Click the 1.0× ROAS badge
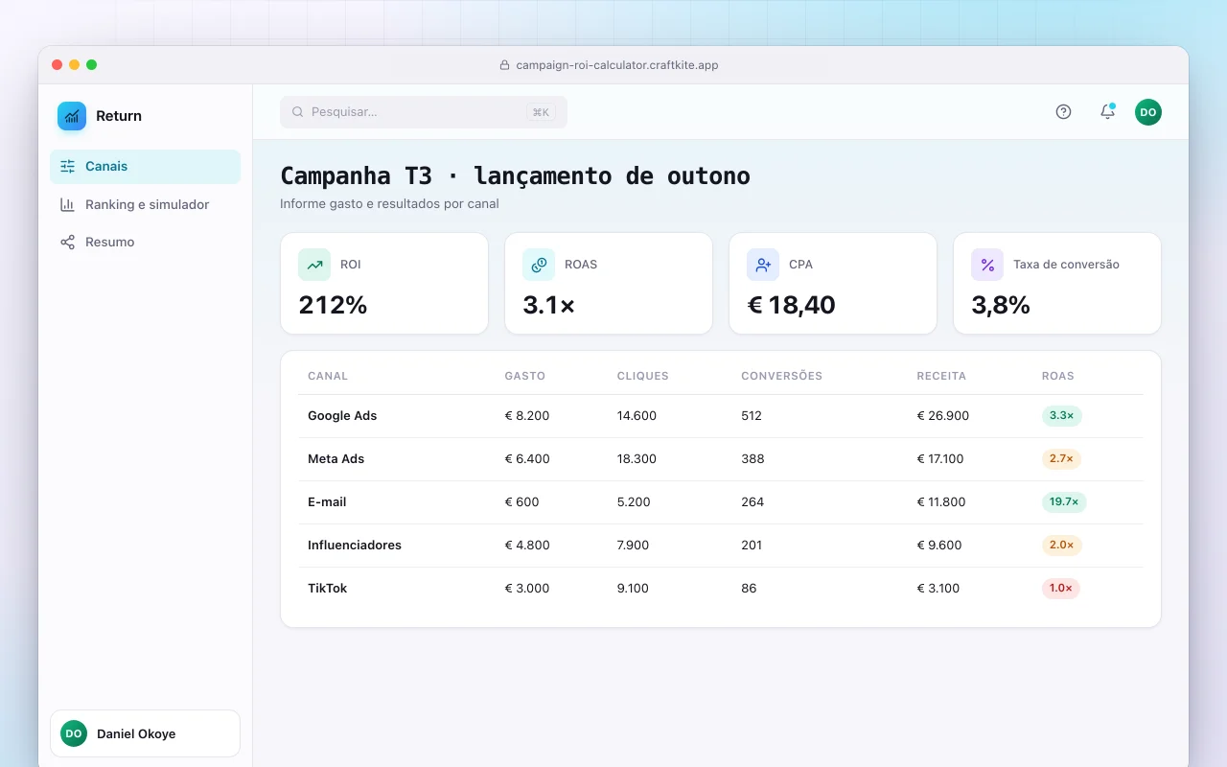1227x767 pixels. coord(1061,588)
